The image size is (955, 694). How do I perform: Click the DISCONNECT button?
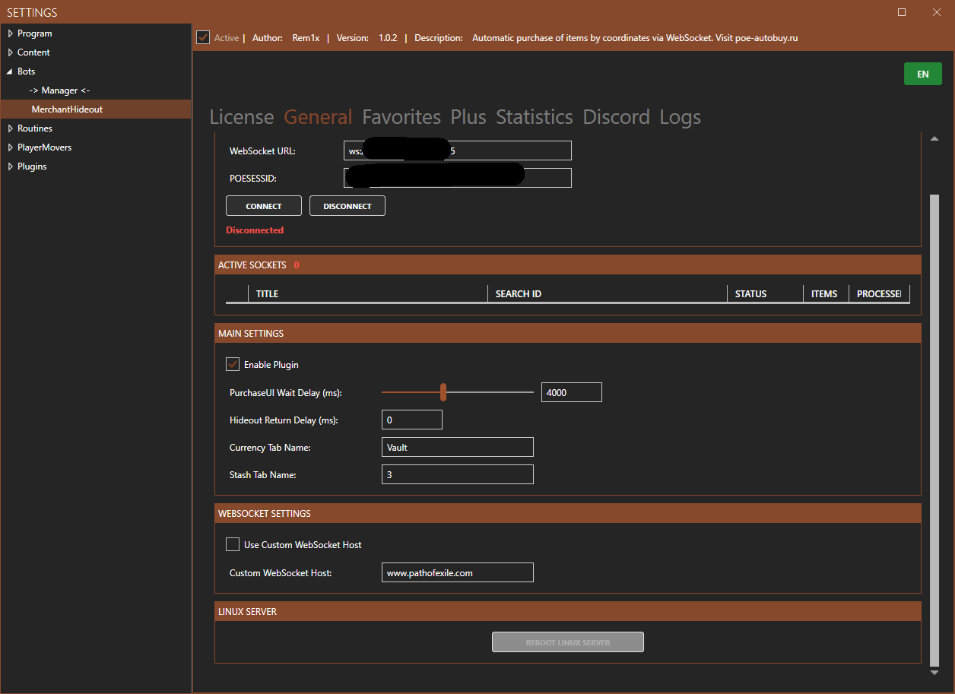point(347,205)
